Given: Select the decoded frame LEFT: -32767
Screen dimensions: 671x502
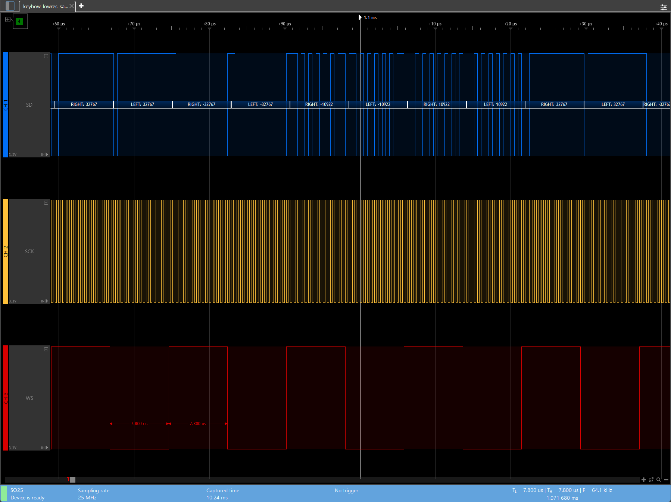Looking at the screenshot, I should click(x=260, y=104).
